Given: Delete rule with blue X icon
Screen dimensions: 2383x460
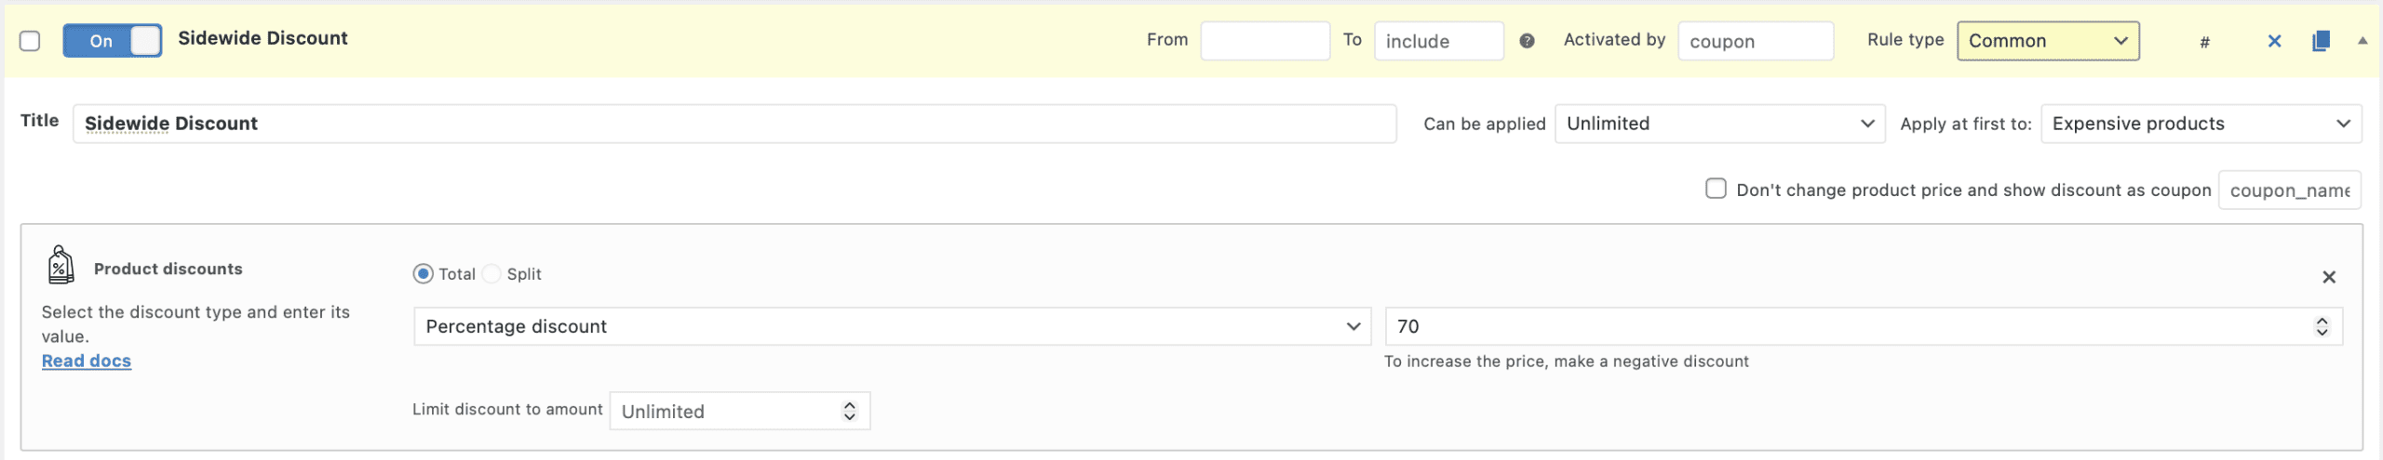Looking at the screenshot, I should coord(2274,41).
